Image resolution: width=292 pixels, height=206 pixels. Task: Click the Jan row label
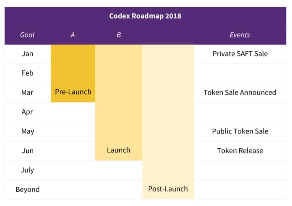point(27,54)
